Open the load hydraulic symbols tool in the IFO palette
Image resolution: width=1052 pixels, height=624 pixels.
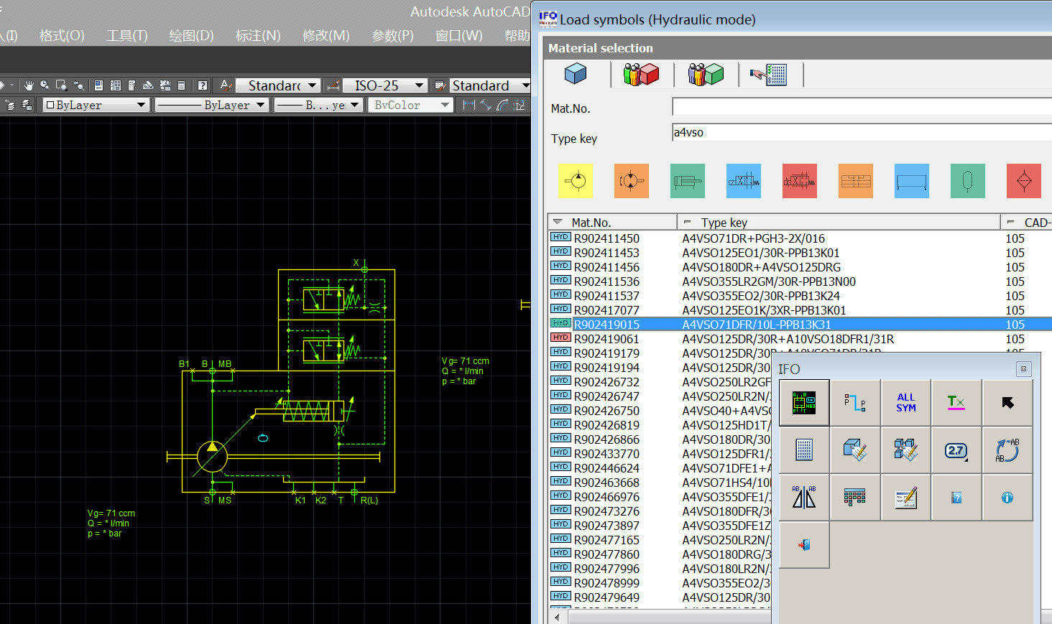click(804, 403)
